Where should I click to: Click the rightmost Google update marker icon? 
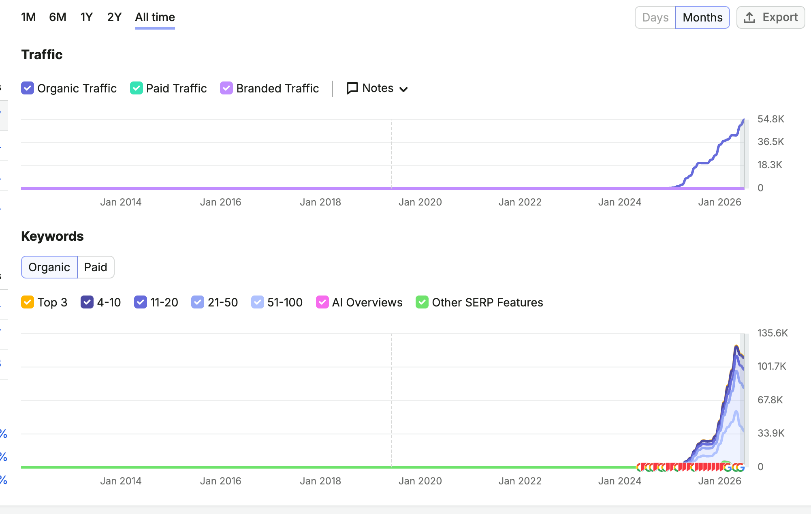coord(741,467)
